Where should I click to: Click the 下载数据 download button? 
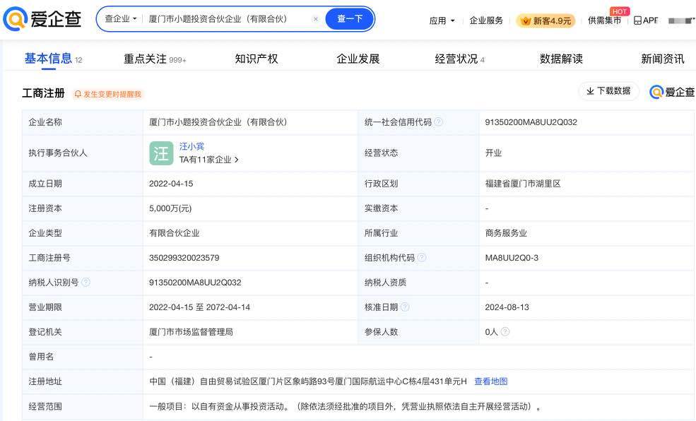608,91
